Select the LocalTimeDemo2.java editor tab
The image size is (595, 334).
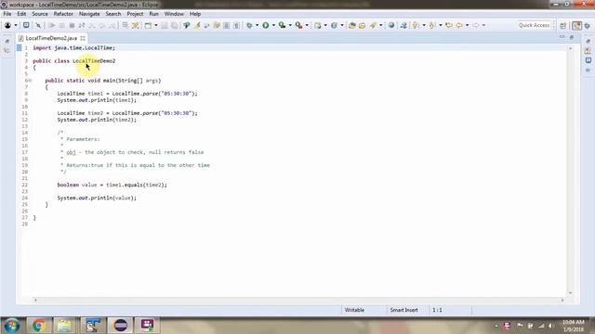(51, 38)
